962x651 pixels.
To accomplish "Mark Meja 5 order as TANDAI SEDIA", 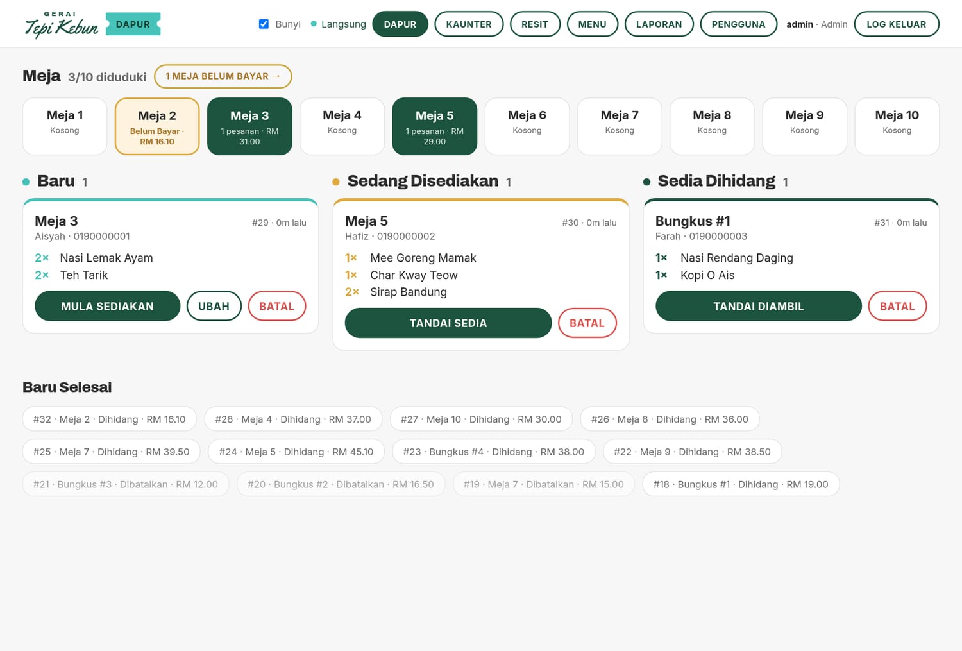I will 448,323.
